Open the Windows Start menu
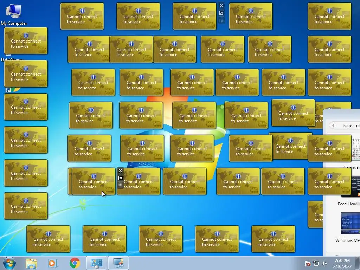This screenshot has width=360, height=270. 9,263
